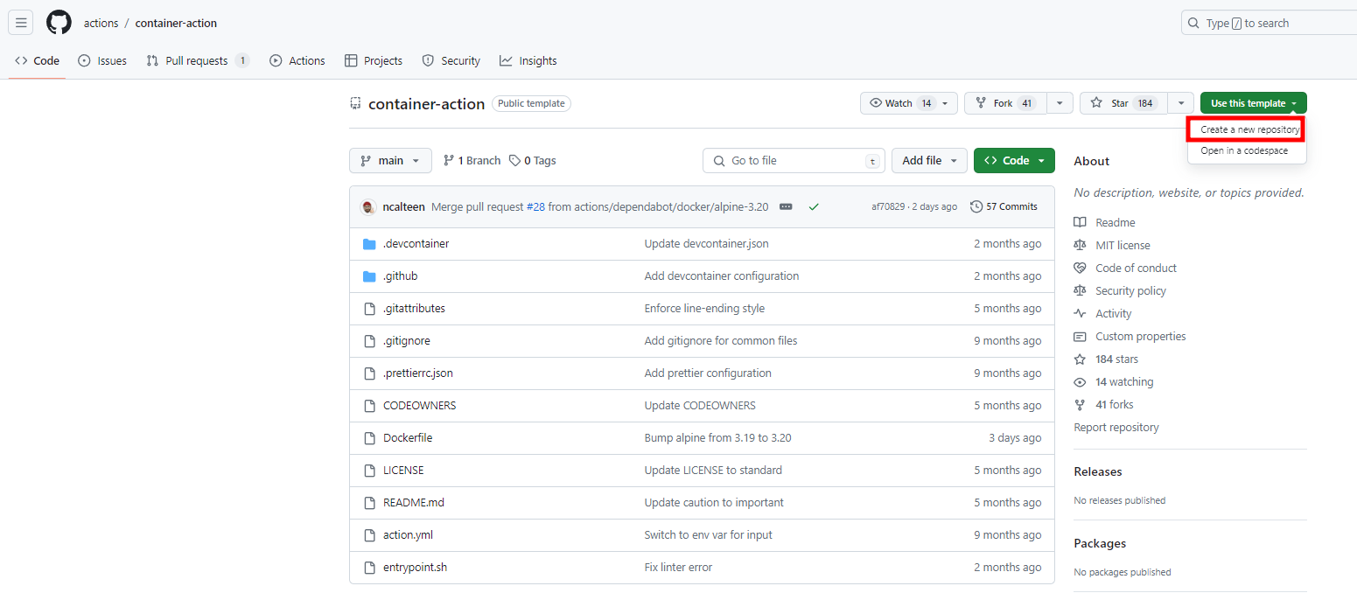Image resolution: width=1357 pixels, height=593 pixels.
Task: Click the entrypoint.sh file icon
Action: coord(369,568)
